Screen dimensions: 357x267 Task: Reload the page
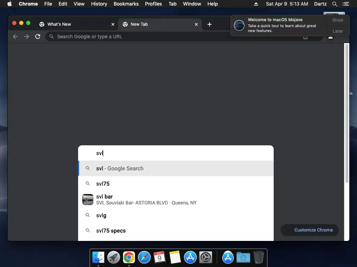coord(38,37)
